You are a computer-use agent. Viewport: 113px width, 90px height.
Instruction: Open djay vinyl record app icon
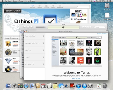[x=8, y=69]
